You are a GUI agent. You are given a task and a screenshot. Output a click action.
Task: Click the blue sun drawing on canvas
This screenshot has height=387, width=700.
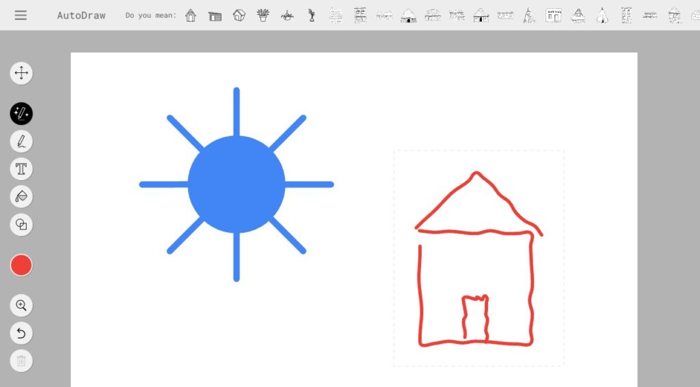236,184
